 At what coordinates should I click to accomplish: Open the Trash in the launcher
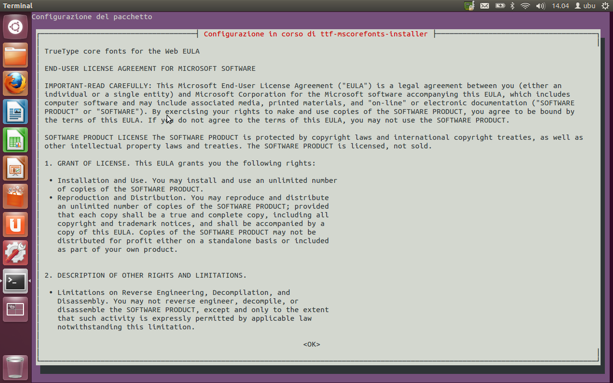15,367
